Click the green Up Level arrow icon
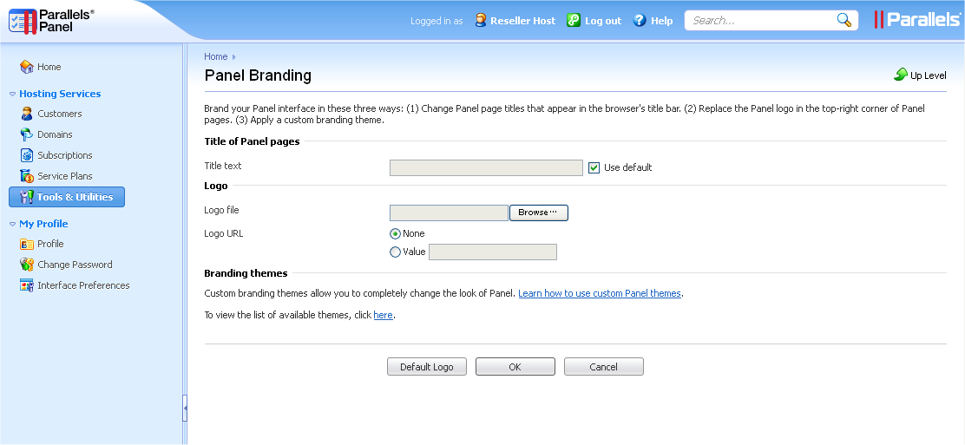 click(x=901, y=75)
